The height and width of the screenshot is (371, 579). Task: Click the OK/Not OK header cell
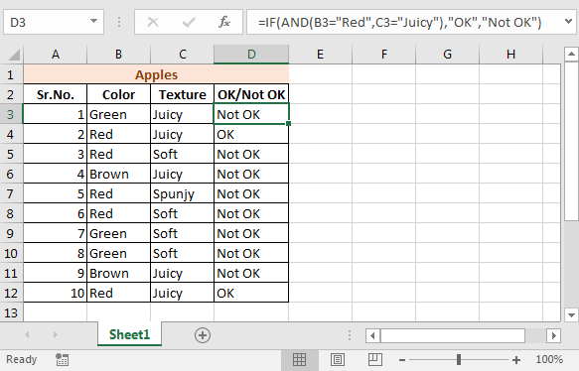251,95
